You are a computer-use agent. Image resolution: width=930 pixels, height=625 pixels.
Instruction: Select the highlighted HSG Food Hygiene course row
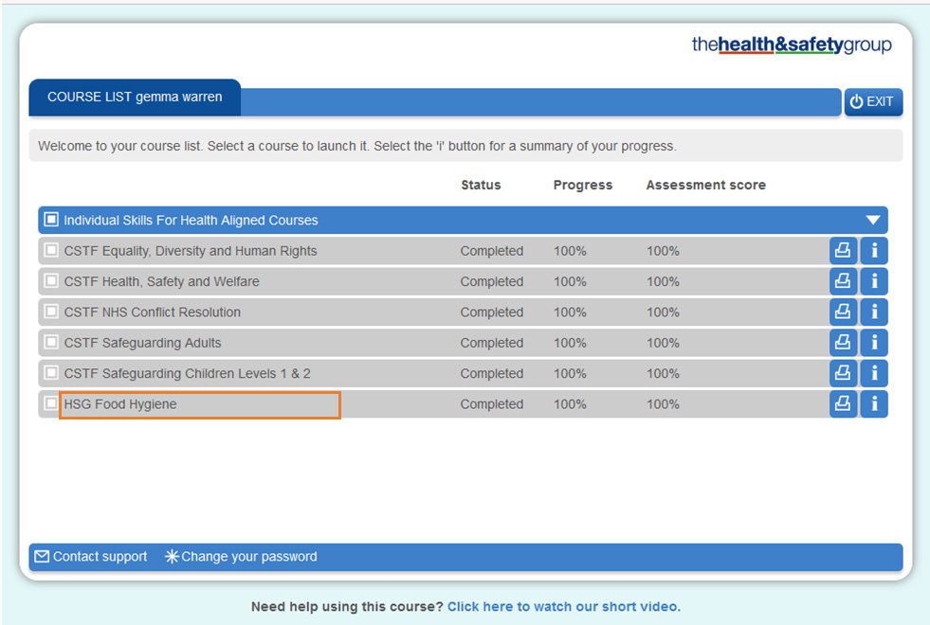pos(199,403)
